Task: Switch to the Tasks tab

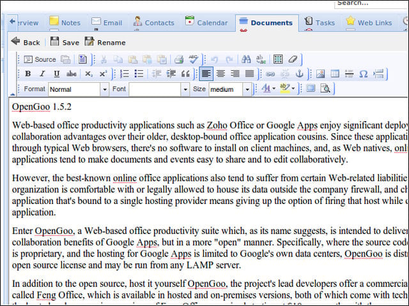Action: (320, 23)
